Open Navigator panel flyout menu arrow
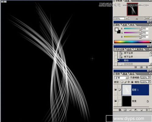Image resolution: width=152 pixels, height=122 pixels. tap(150, 1)
